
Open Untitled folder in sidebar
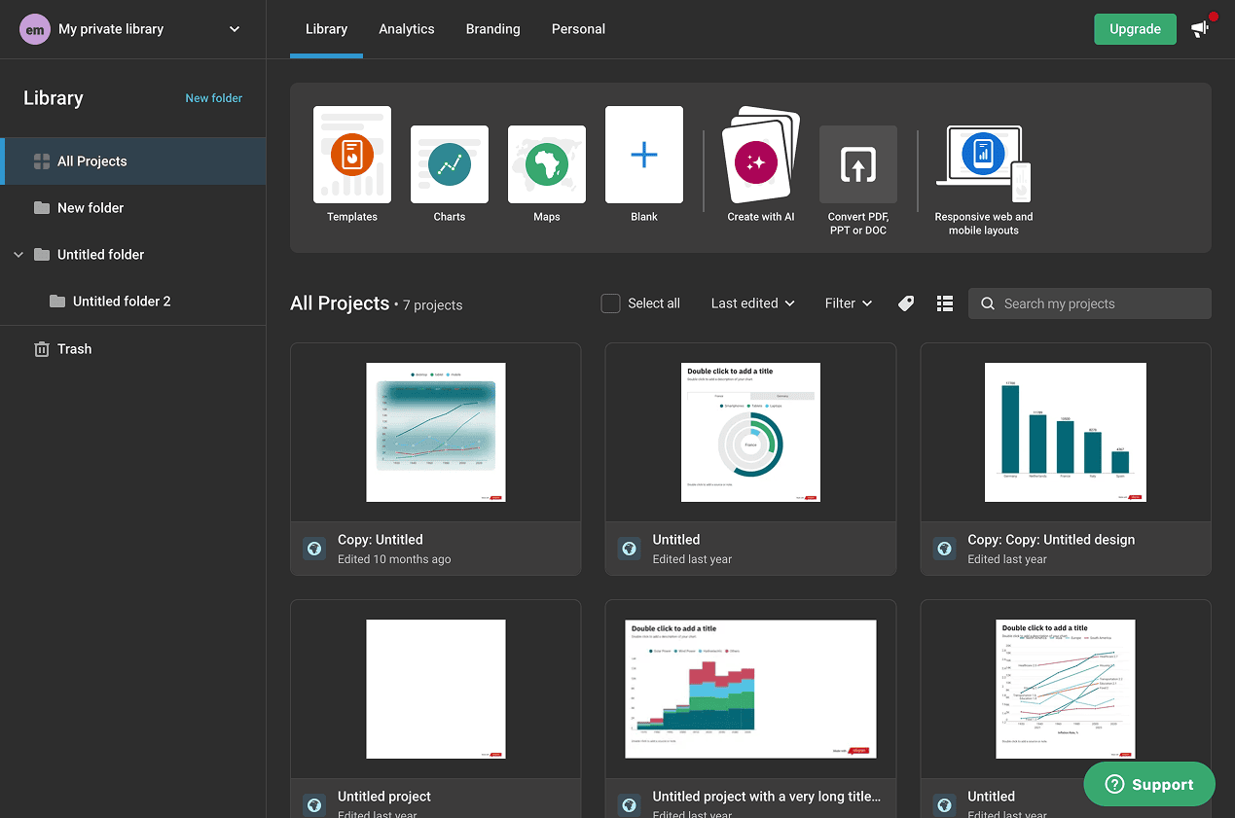click(133, 255)
